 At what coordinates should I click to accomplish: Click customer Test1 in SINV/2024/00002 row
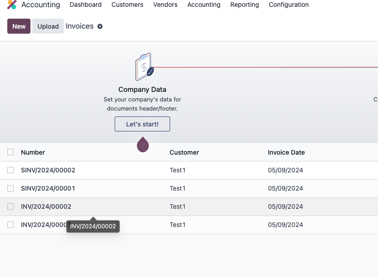pyautogui.click(x=178, y=170)
